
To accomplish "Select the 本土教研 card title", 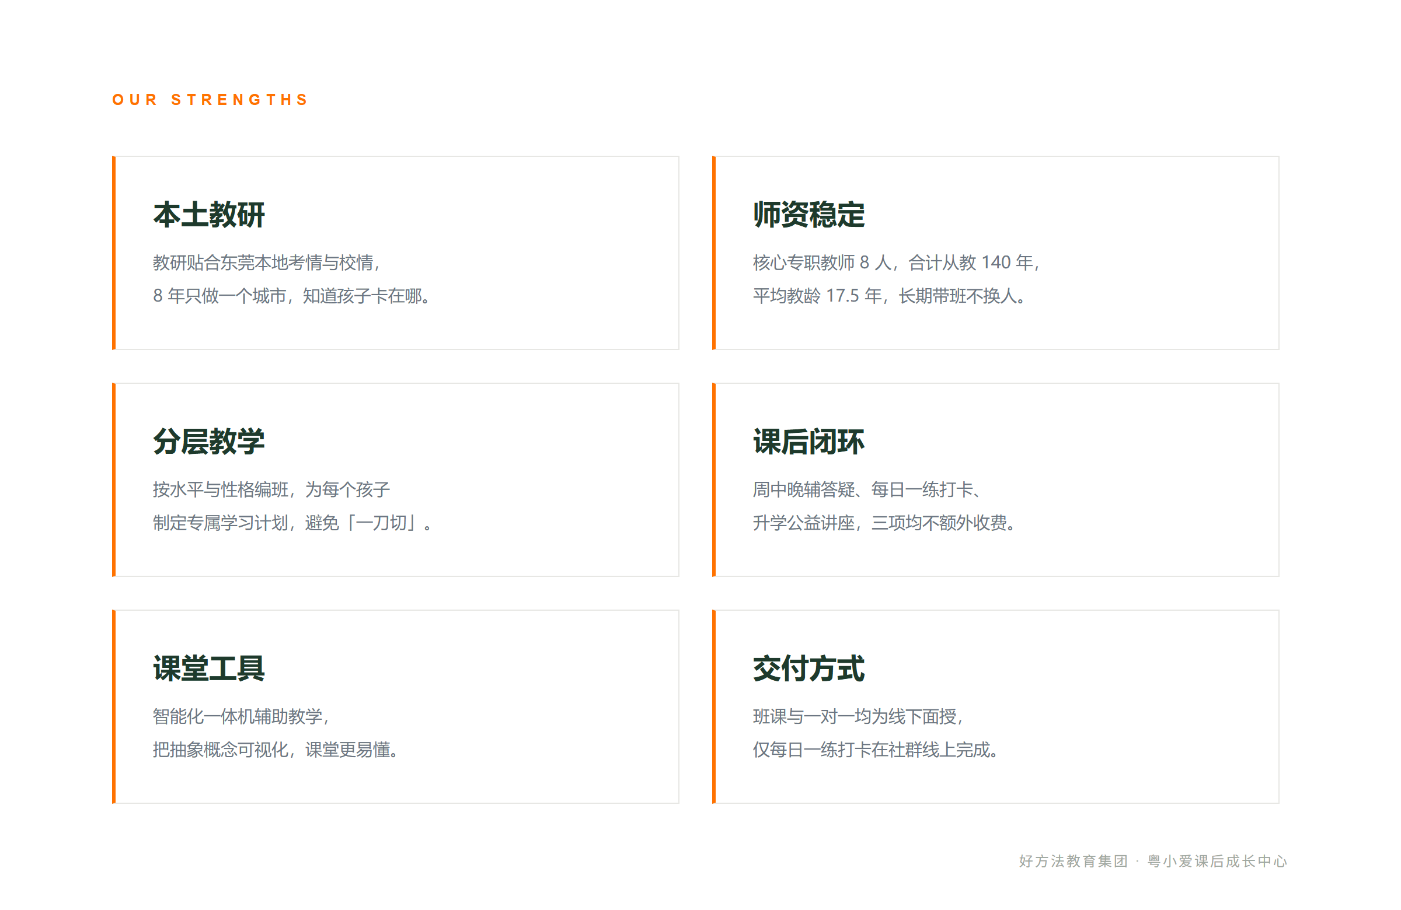I will click(209, 215).
